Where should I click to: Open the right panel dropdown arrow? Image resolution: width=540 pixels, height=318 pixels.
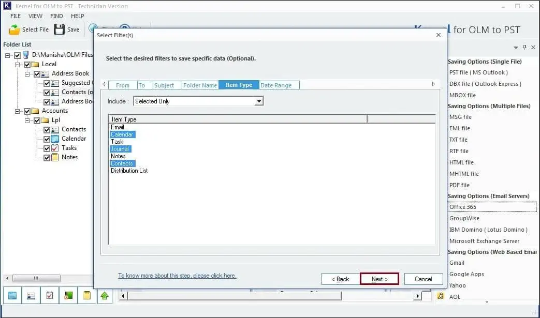[x=516, y=48]
